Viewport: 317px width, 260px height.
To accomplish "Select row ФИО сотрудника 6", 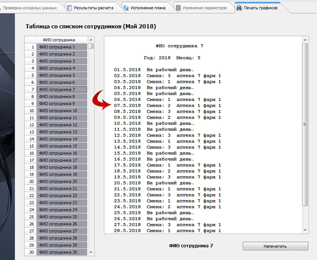I will pyautogui.click(x=61, y=82).
